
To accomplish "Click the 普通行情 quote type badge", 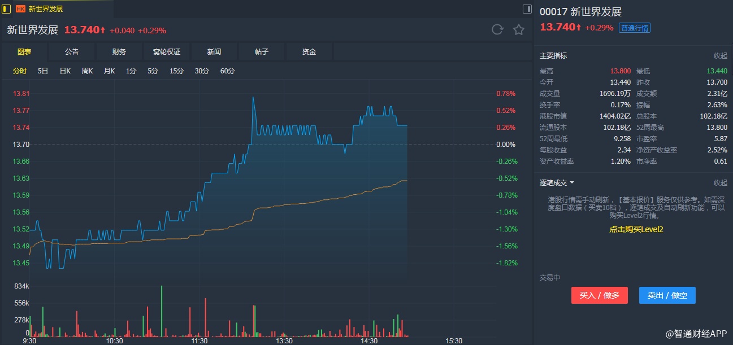I will click(634, 28).
